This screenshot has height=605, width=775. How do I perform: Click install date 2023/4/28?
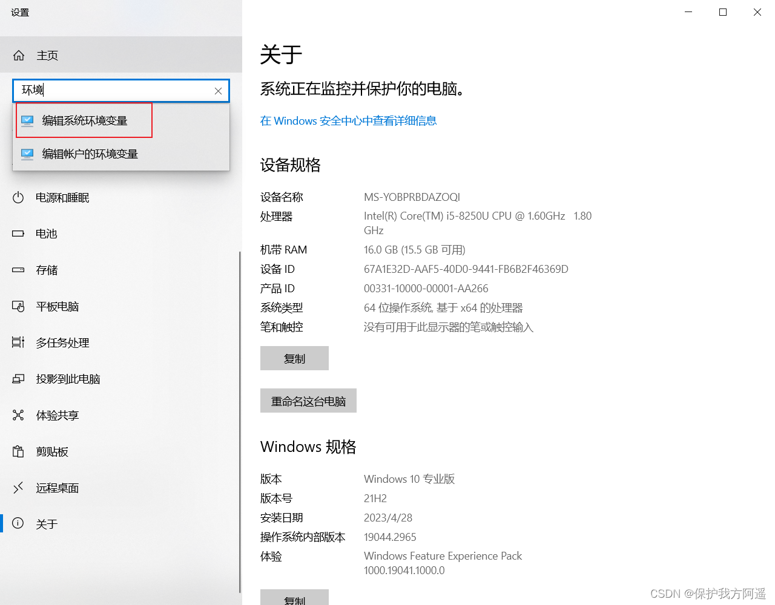[x=388, y=518]
